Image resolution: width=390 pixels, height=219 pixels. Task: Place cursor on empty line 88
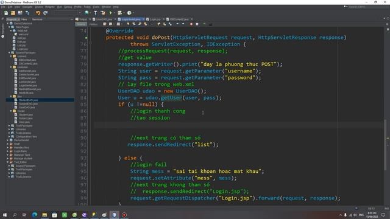pyautogui.click(x=239, y=125)
